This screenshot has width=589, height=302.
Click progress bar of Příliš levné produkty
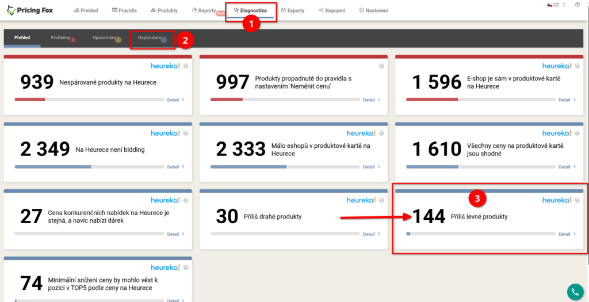coord(481,234)
